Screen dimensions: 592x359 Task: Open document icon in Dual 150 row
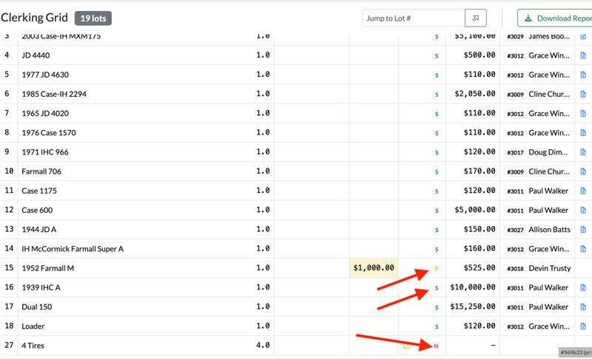point(583,307)
